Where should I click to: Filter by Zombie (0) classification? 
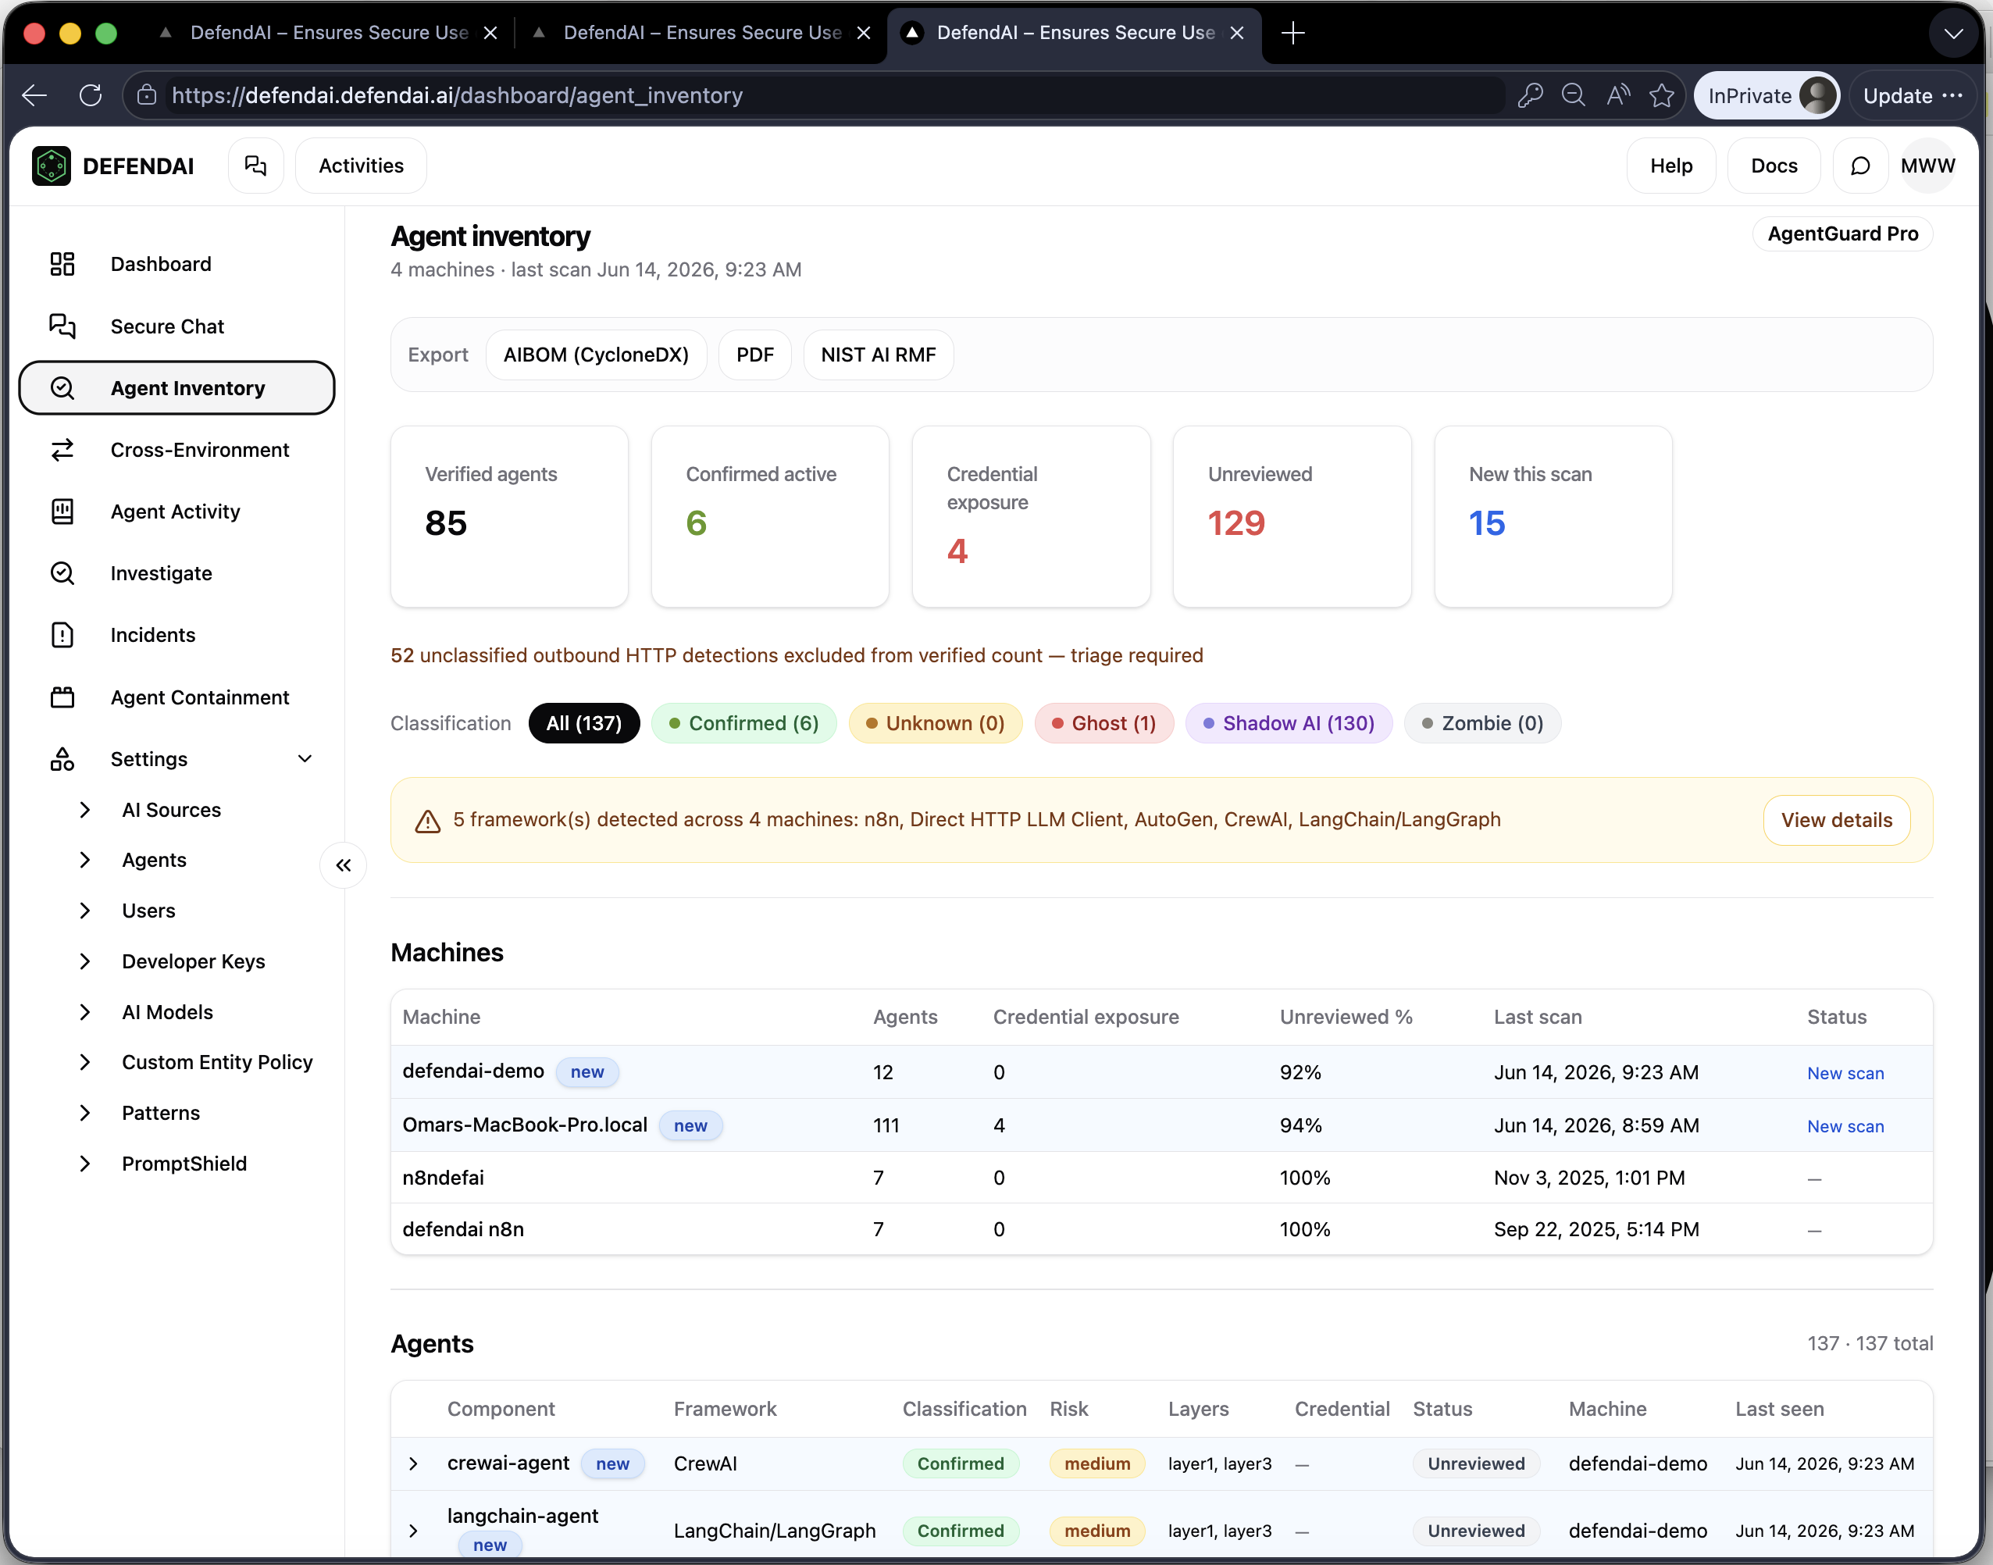(1482, 724)
